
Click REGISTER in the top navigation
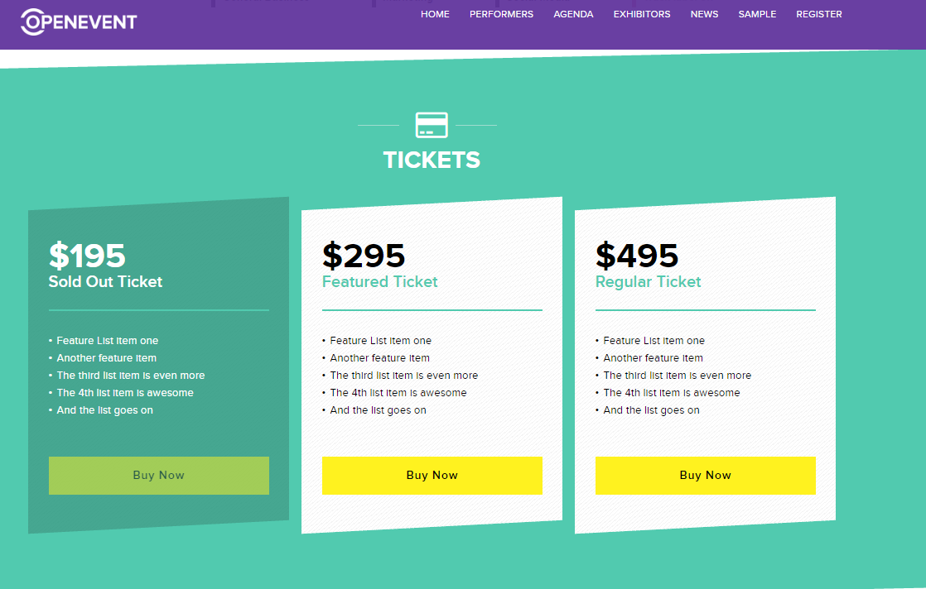[819, 14]
